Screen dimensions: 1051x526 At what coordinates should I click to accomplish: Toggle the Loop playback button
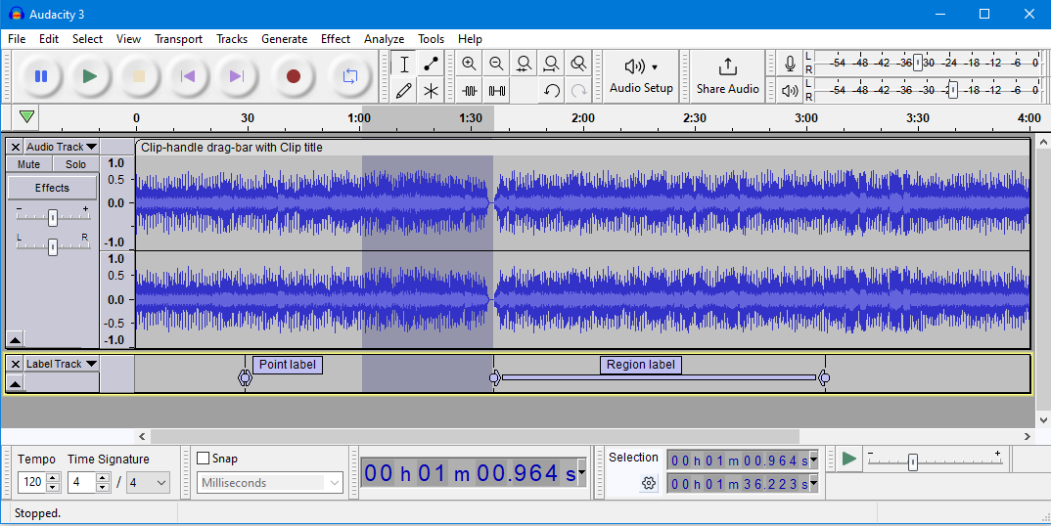pos(349,76)
